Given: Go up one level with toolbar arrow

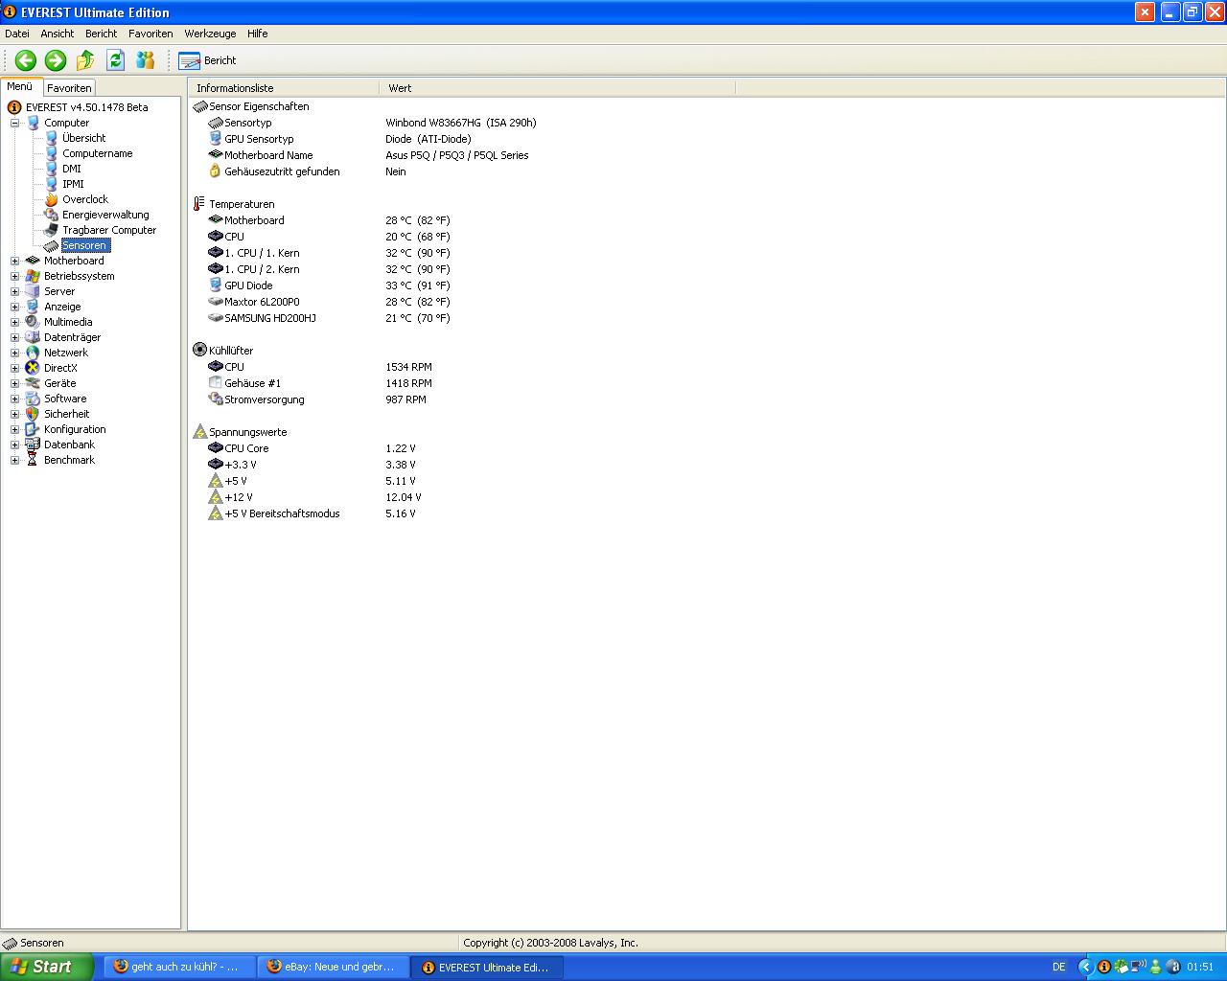Looking at the screenshot, I should point(85,60).
